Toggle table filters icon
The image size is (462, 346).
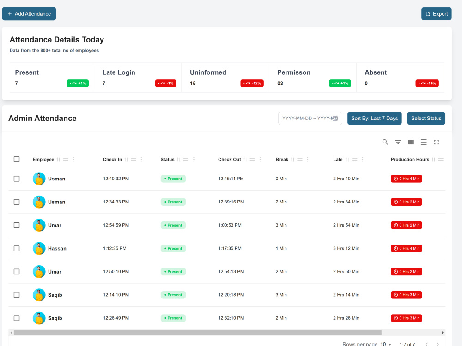pyautogui.click(x=398, y=142)
